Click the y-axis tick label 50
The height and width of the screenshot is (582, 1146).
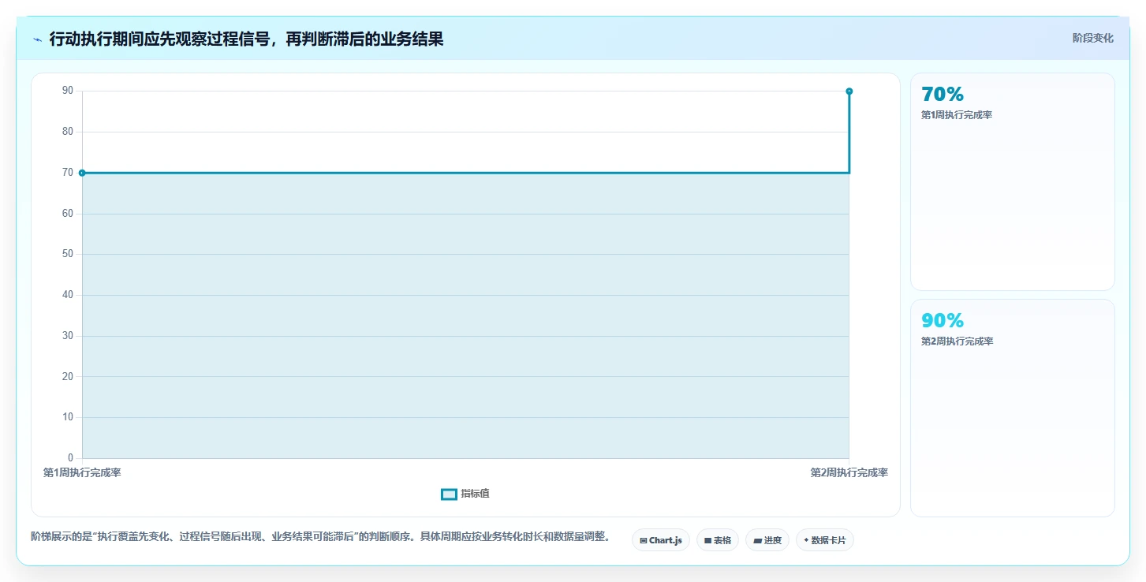click(x=68, y=254)
